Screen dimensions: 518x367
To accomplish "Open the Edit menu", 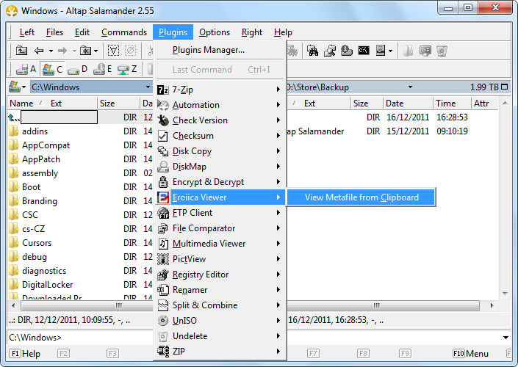I will coord(82,32).
